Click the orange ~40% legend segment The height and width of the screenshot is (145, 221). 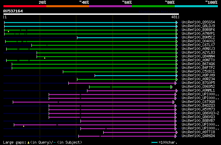68,6
